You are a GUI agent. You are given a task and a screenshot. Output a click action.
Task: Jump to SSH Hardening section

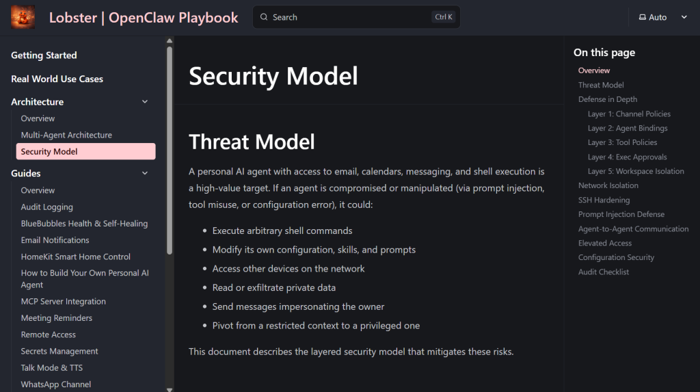[x=604, y=200]
